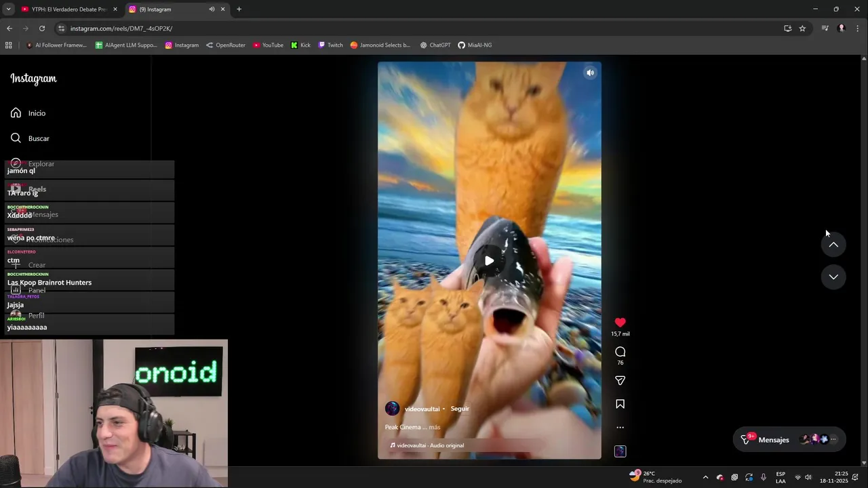Open the notifications bell in taskbar
This screenshot has height=488, width=868.
pos(856,477)
